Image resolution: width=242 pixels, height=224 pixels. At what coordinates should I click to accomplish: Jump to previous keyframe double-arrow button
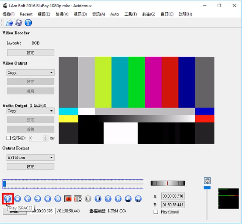tap(48, 199)
